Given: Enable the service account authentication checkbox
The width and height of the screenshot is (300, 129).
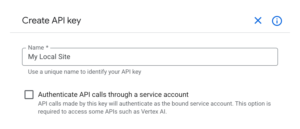Looking at the screenshot, I should click(x=29, y=95).
